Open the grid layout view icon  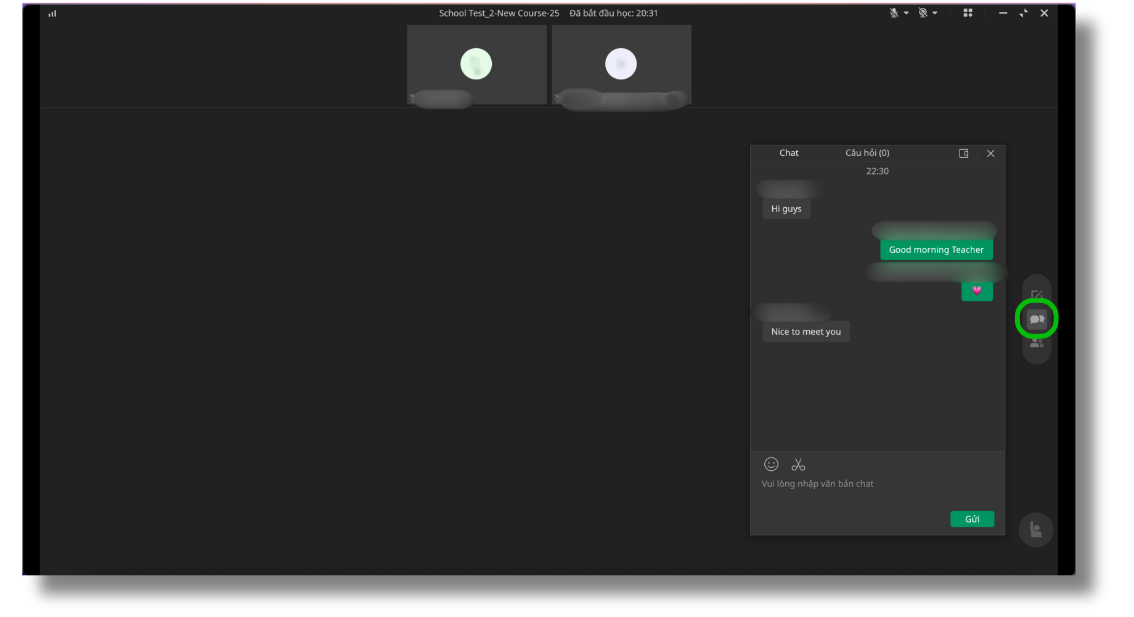(968, 13)
